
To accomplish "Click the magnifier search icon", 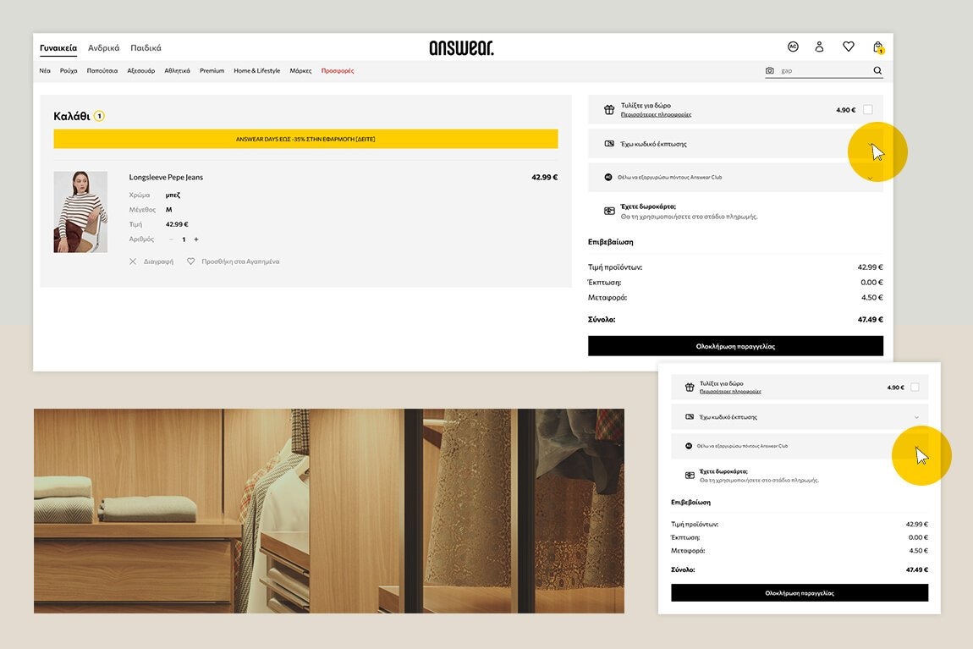I will (877, 71).
